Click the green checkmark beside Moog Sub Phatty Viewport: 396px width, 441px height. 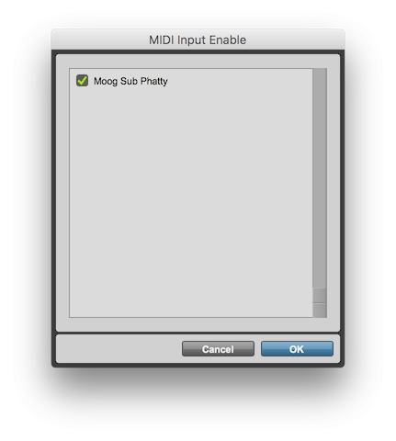(x=82, y=81)
